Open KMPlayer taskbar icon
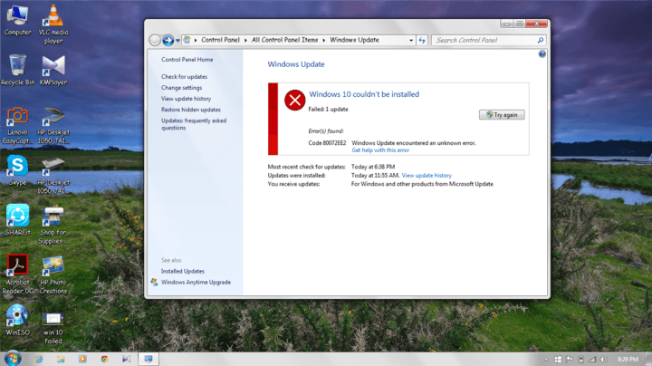Viewport: 652px width, 366px height. click(x=126, y=359)
